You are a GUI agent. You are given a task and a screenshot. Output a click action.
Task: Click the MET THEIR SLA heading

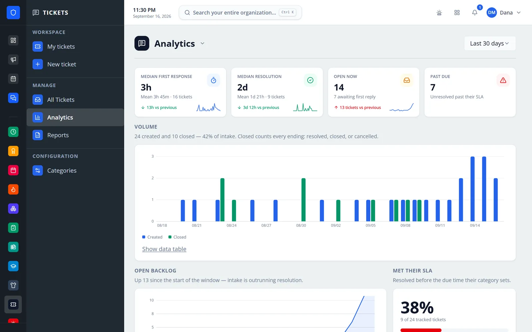pos(412,271)
